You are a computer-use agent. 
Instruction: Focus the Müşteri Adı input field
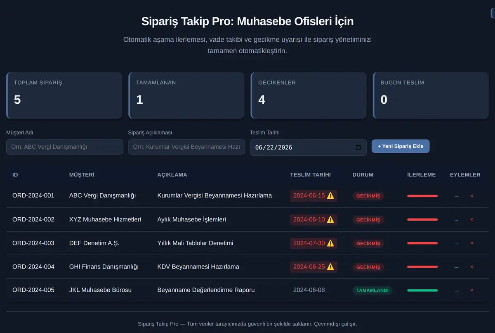tap(65, 147)
